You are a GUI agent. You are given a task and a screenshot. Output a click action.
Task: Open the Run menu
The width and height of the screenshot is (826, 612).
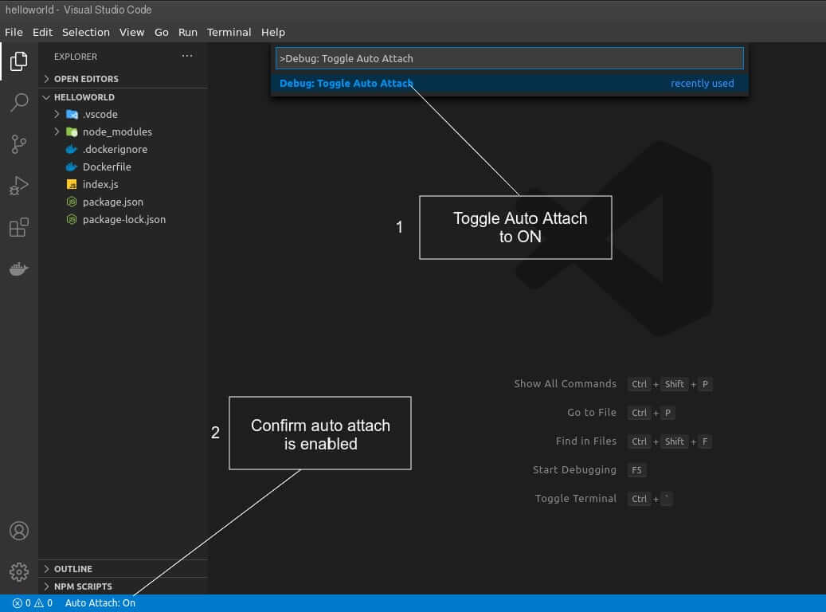tap(187, 32)
